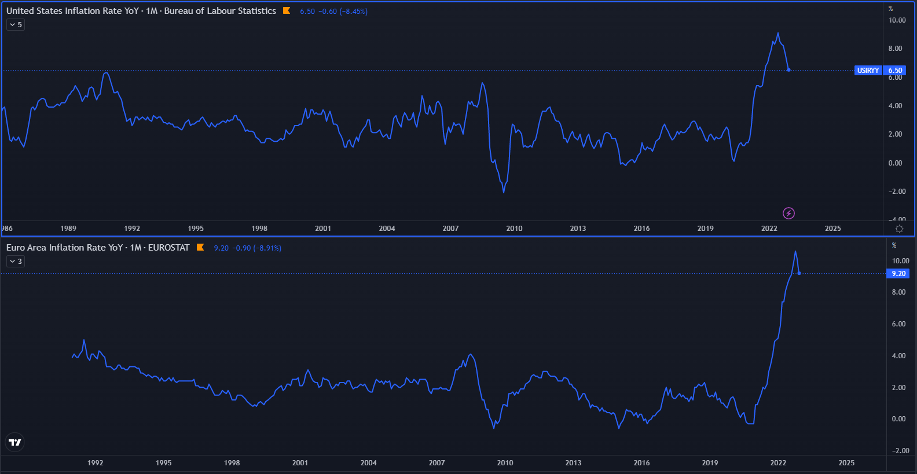Open the United States Inflation Rate YoY title
Screen dimensions: 917x474
(141, 11)
